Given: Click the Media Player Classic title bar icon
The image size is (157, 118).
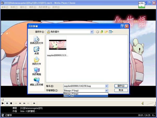Looking at the screenshot, I should point(2,3).
